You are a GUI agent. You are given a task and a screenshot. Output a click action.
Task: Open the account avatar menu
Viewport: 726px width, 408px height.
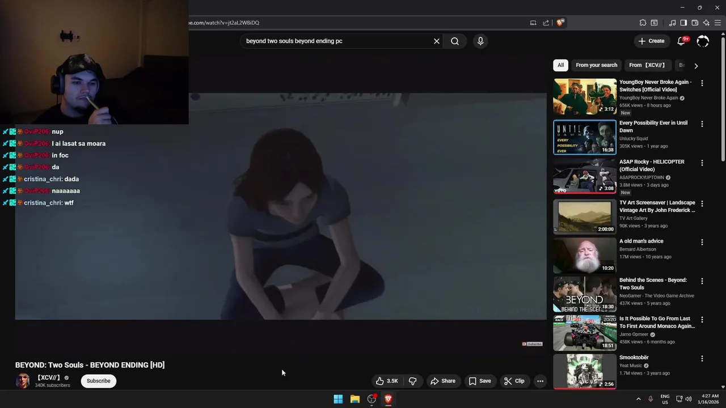[703, 41]
